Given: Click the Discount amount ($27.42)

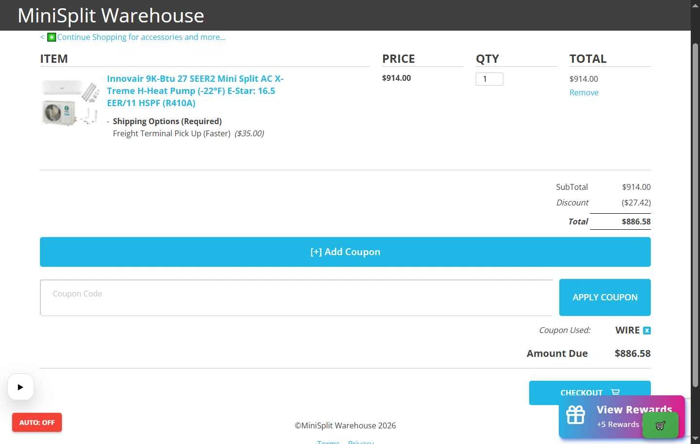Looking at the screenshot, I should 636,203.
